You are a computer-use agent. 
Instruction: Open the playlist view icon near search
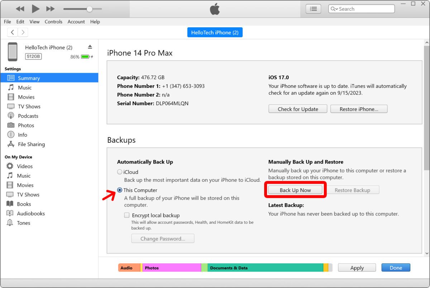pyautogui.click(x=313, y=9)
